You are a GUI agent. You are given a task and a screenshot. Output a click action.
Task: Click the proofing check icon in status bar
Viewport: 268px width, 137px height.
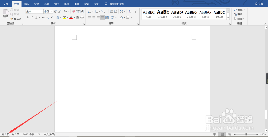[x=39, y=134]
